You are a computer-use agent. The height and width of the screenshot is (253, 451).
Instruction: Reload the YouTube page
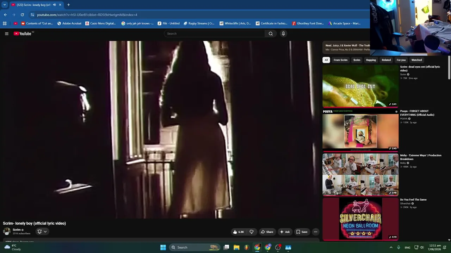pyautogui.click(x=22, y=15)
